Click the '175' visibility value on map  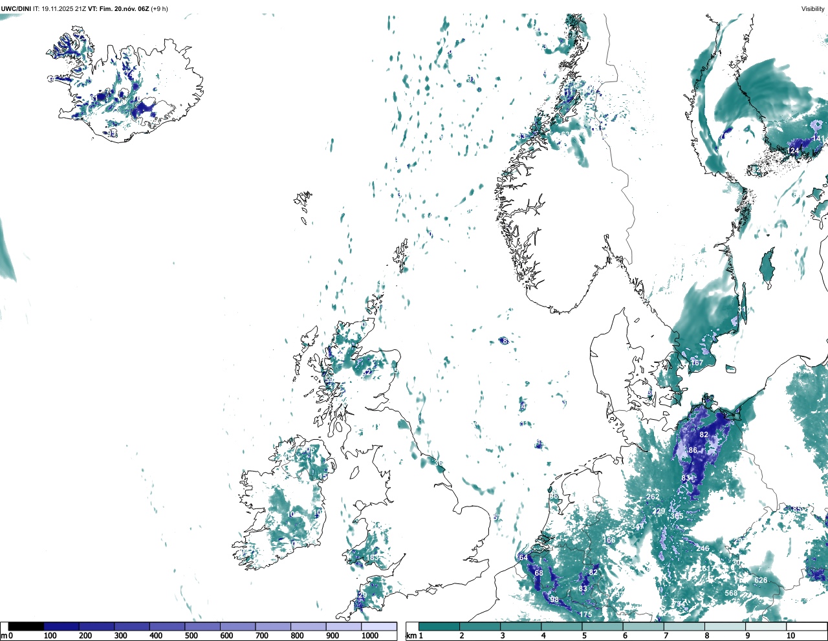(585, 614)
